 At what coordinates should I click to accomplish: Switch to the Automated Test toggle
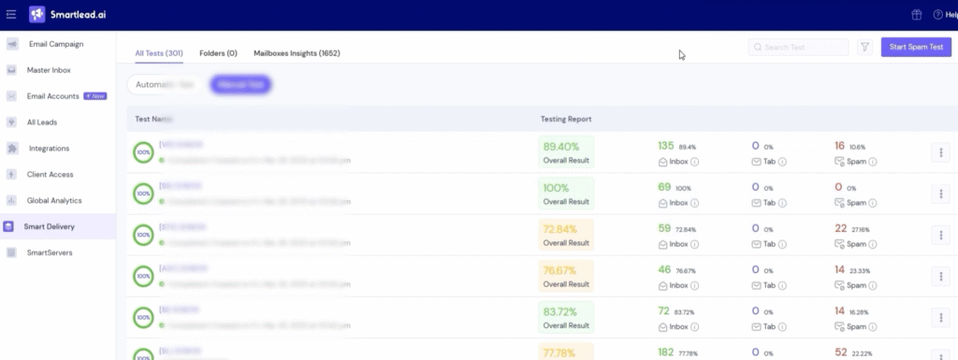(165, 85)
